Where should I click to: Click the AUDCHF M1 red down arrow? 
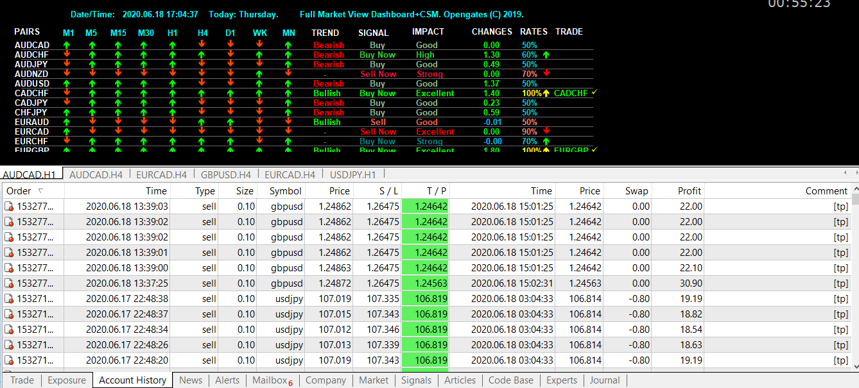(67, 55)
